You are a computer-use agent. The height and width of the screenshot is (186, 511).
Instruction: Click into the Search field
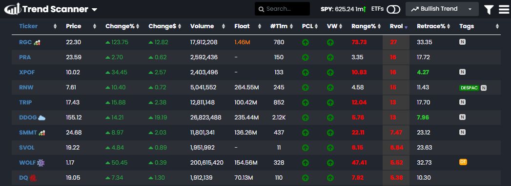click(x=282, y=9)
